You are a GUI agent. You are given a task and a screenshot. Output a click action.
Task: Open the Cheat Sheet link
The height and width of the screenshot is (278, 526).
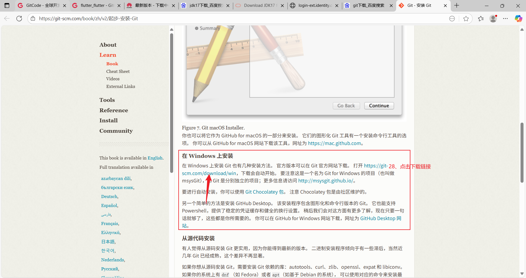[118, 71]
